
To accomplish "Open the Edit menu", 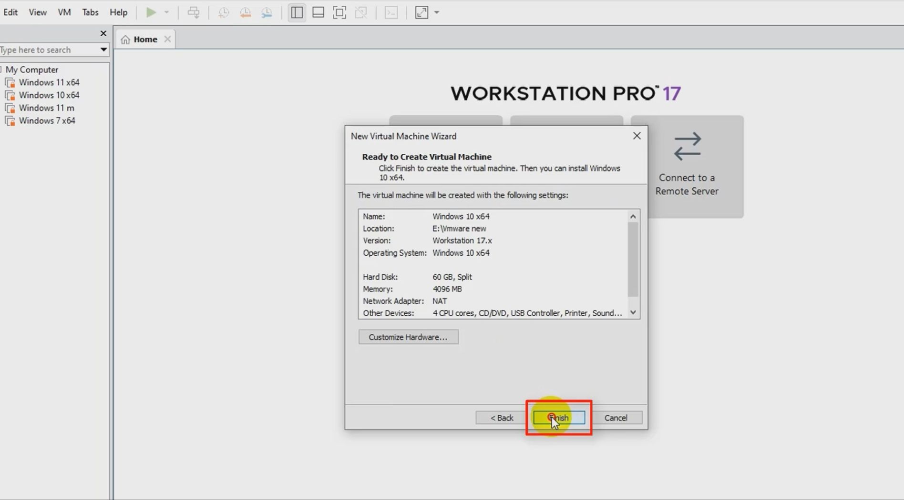I will click(10, 12).
